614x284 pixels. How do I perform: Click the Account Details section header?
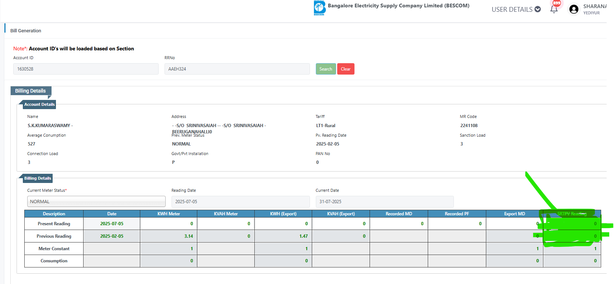(x=39, y=104)
